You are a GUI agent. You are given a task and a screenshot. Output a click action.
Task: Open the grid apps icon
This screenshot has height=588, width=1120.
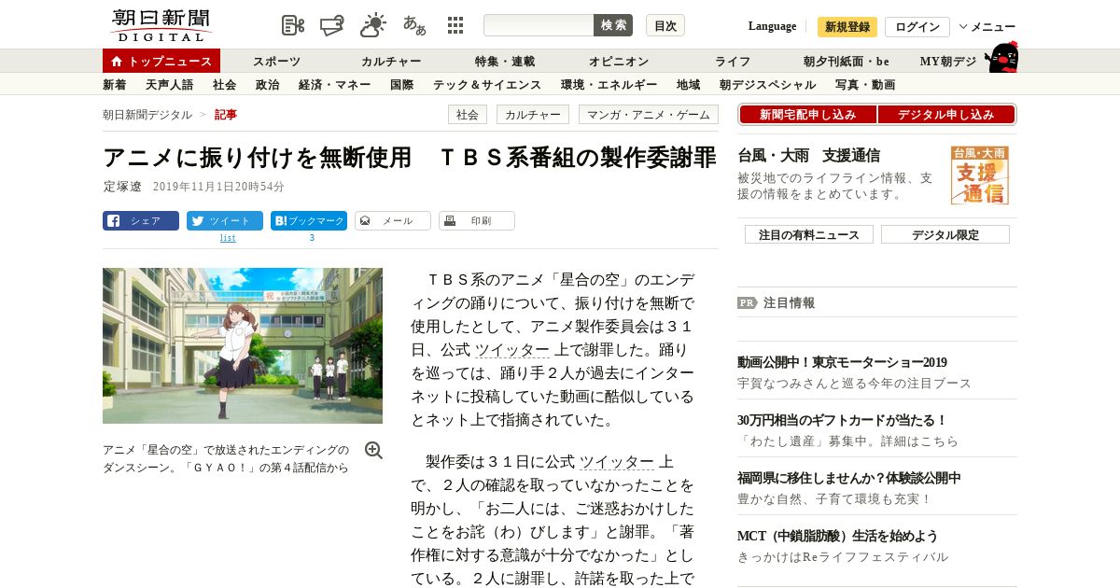[x=455, y=25]
